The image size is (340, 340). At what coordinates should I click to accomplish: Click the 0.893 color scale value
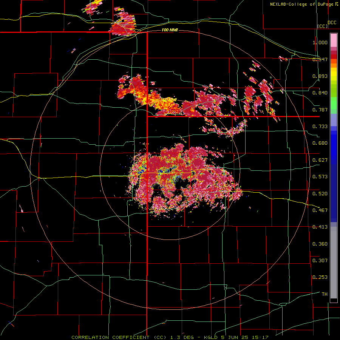[320, 76]
